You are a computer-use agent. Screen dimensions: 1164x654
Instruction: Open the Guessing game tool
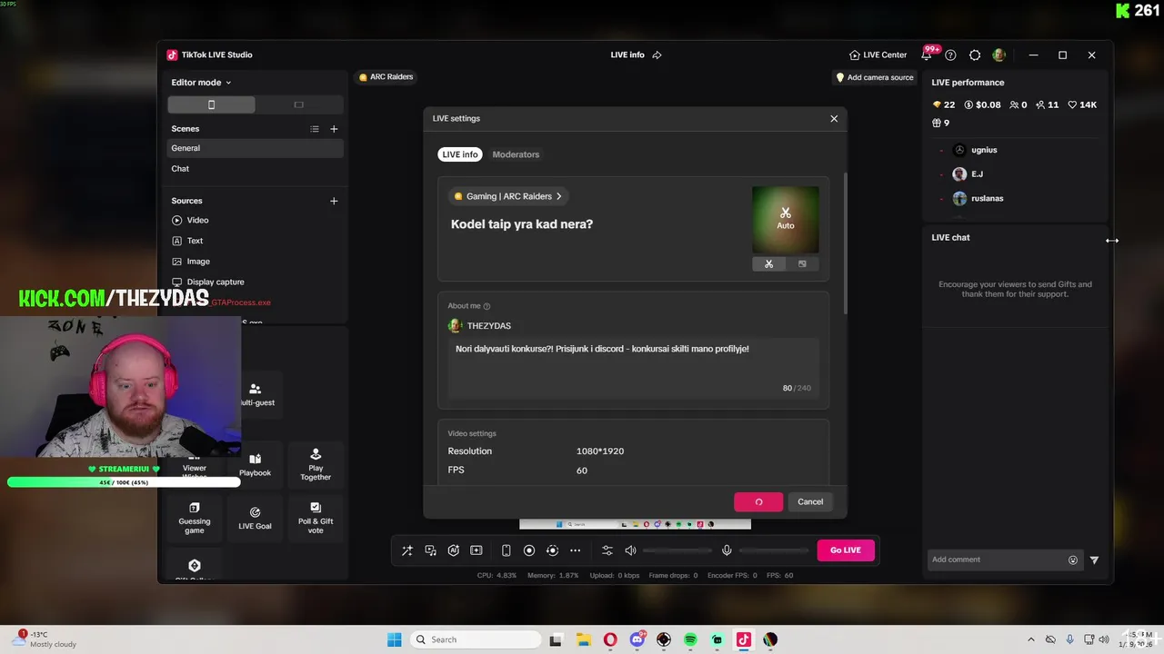[x=195, y=518]
